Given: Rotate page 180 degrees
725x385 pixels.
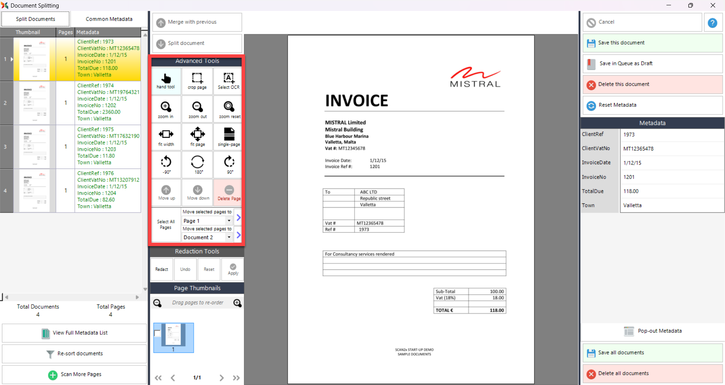Looking at the screenshot, I should [197, 165].
